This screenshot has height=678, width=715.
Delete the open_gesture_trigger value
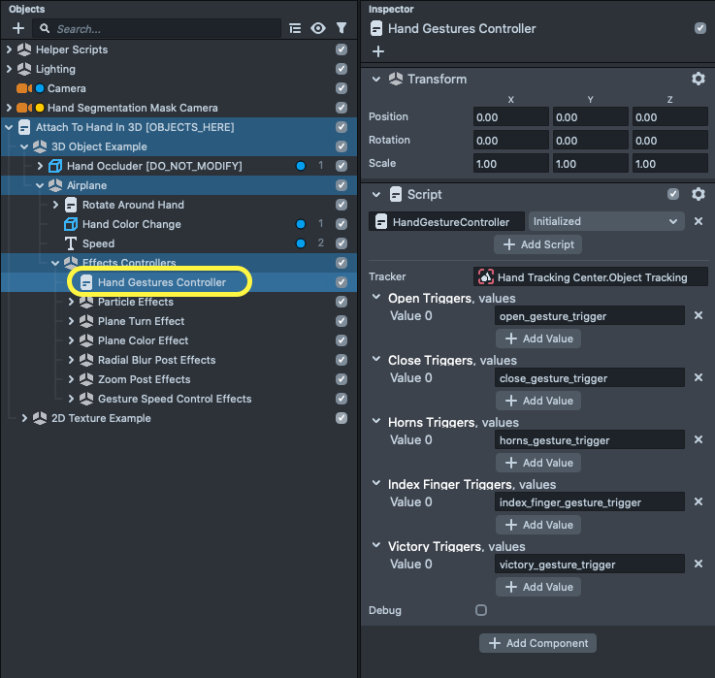698,316
